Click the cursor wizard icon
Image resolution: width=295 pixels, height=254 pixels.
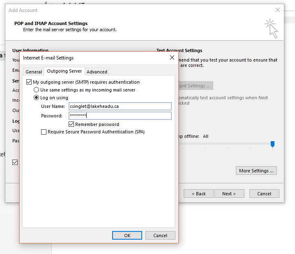click(x=271, y=27)
